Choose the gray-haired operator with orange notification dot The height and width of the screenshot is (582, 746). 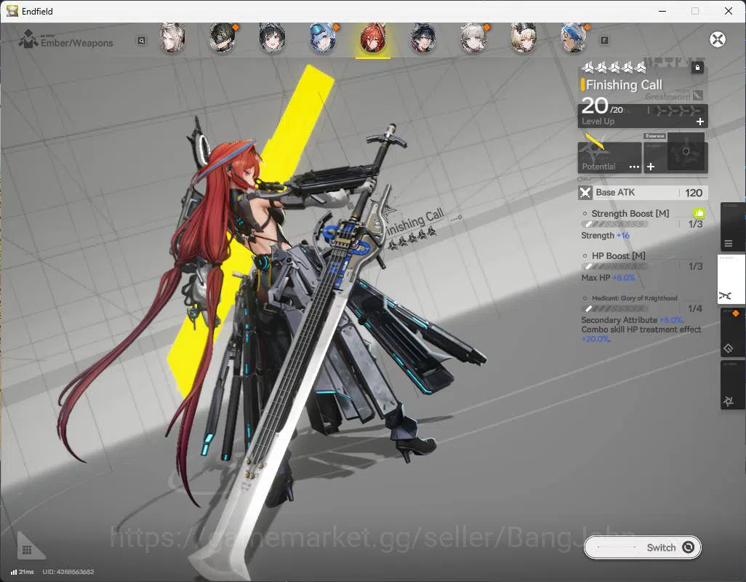pyautogui.click(x=473, y=38)
